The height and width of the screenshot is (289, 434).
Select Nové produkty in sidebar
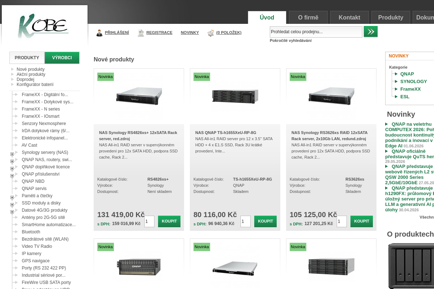tap(30, 69)
